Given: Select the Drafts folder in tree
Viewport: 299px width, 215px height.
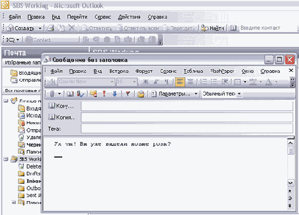Looking at the screenshot, I should (29, 174).
